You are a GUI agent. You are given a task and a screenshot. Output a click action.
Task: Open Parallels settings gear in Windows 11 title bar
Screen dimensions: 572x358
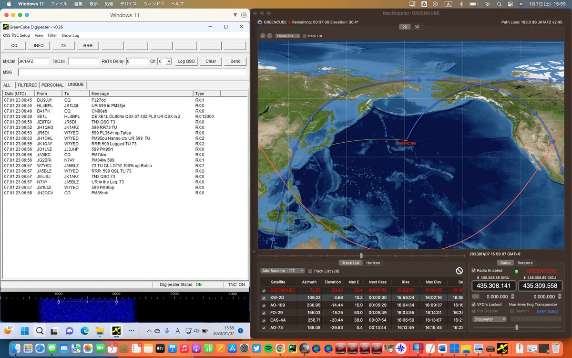point(244,15)
